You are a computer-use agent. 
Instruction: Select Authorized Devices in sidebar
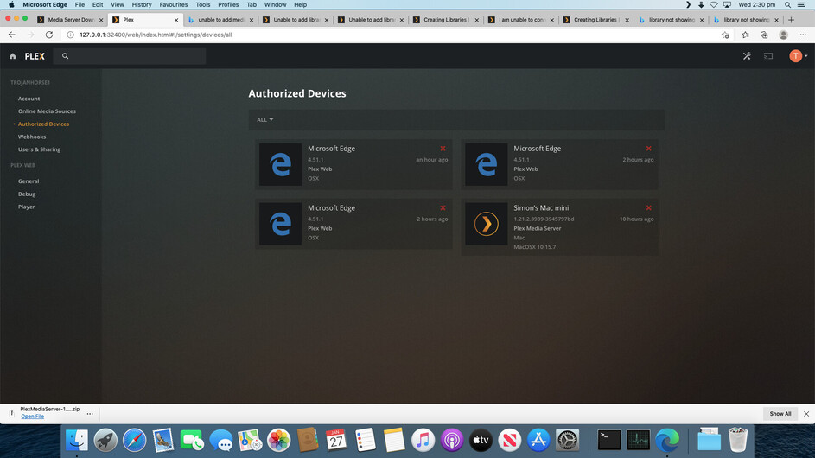pos(44,124)
